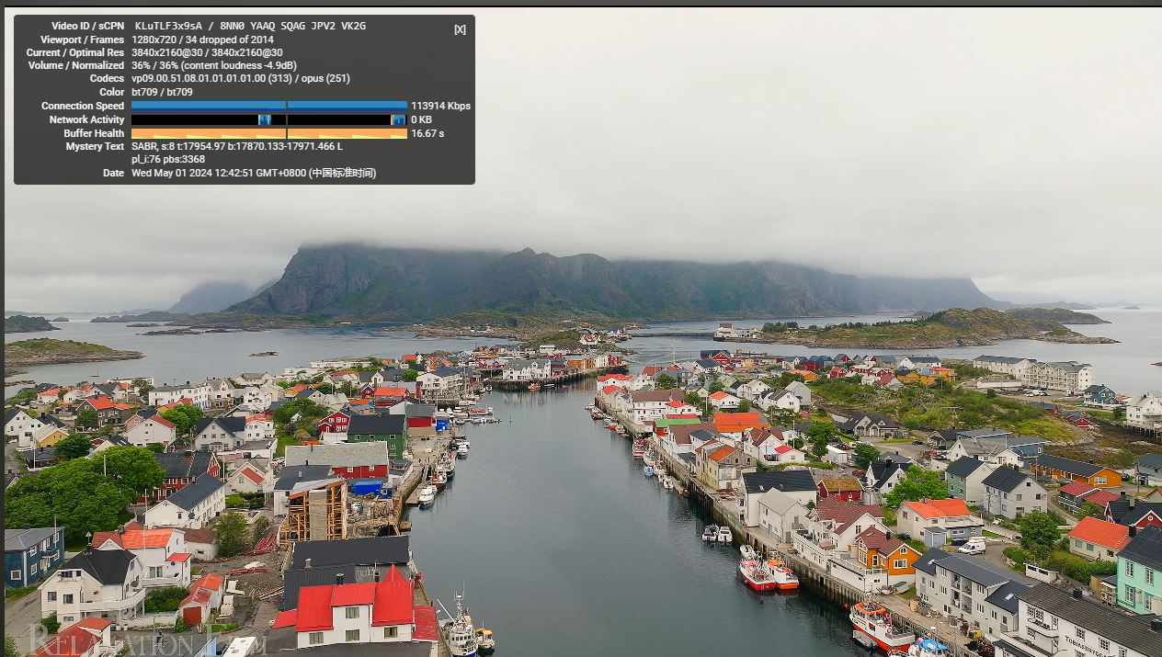
Task: Click the video ID KLuTLF3x9sA
Action: click(x=166, y=27)
